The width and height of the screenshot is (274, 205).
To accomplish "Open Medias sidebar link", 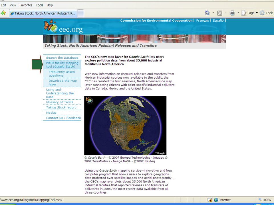I will pyautogui.click(x=51, y=112).
